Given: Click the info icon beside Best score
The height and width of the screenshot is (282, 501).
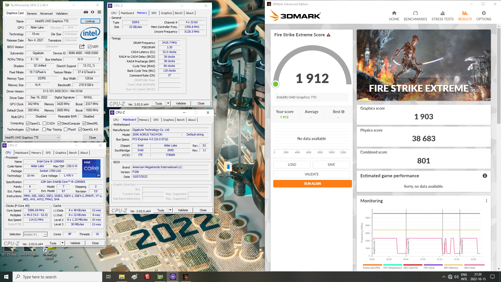Looking at the screenshot, I should pyautogui.click(x=343, y=112).
